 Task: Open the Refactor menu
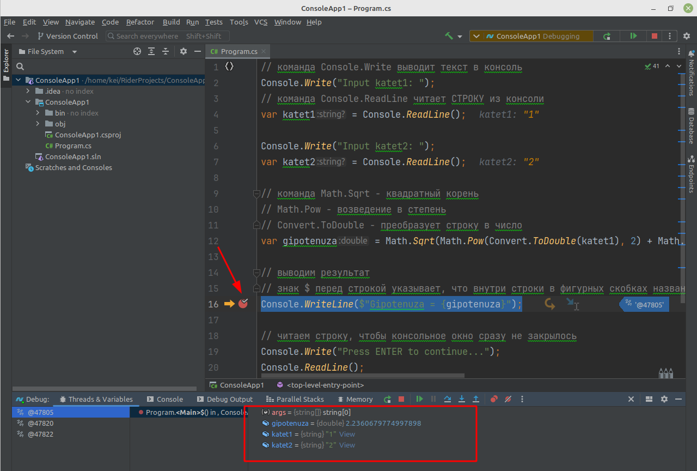point(140,22)
